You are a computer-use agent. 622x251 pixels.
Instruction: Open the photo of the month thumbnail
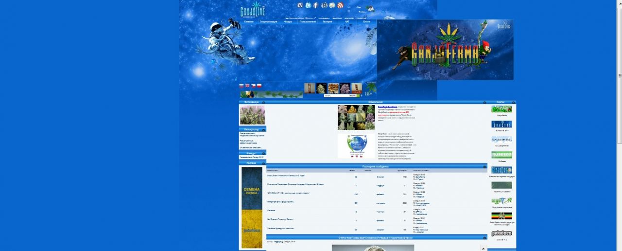click(x=252, y=115)
